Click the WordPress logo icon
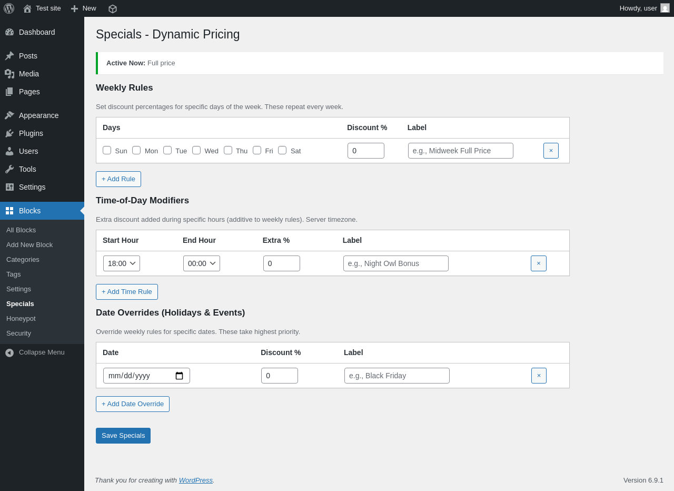The width and height of the screenshot is (674, 491). click(x=9, y=8)
